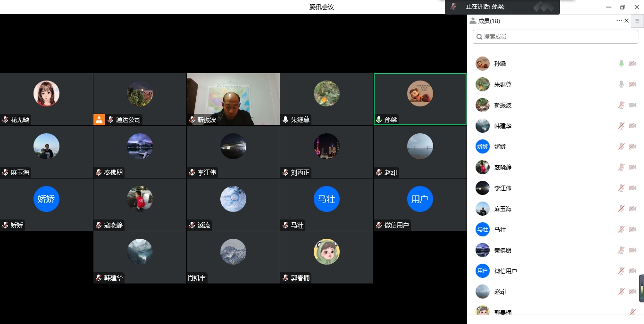Click the name 朱继尊 in the member list
Screen dimensions: 644x324
[503, 84]
